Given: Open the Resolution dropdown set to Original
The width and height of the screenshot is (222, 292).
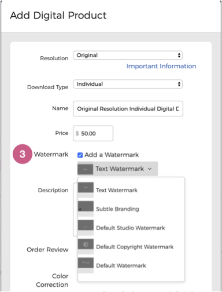Looking at the screenshot, I should (128, 56).
